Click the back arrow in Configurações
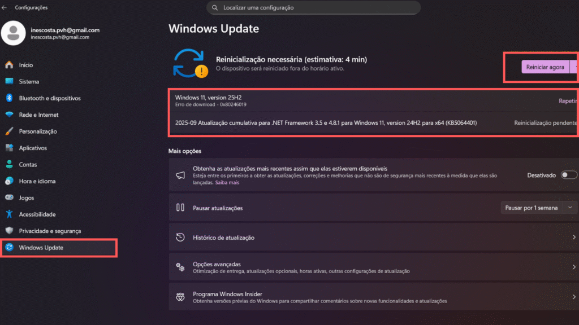Screen dimensions: 579x325 tap(5, 7)
